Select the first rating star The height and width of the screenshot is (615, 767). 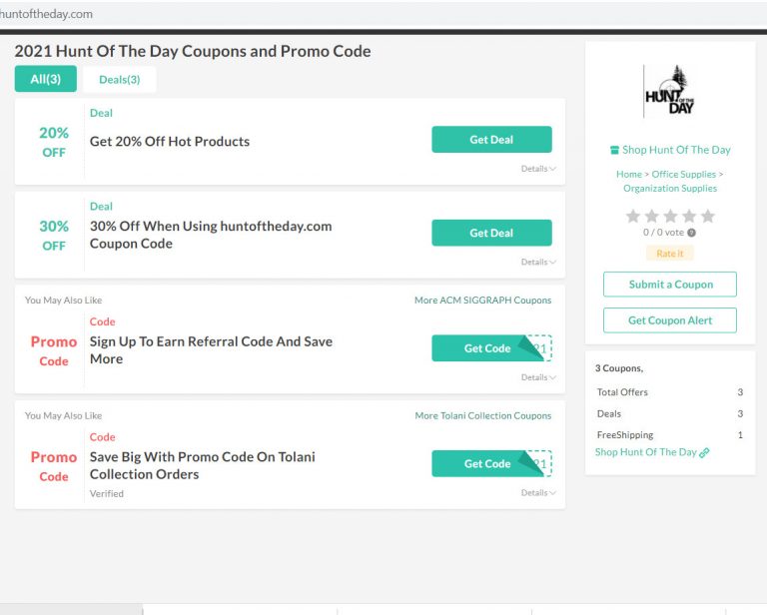633,216
